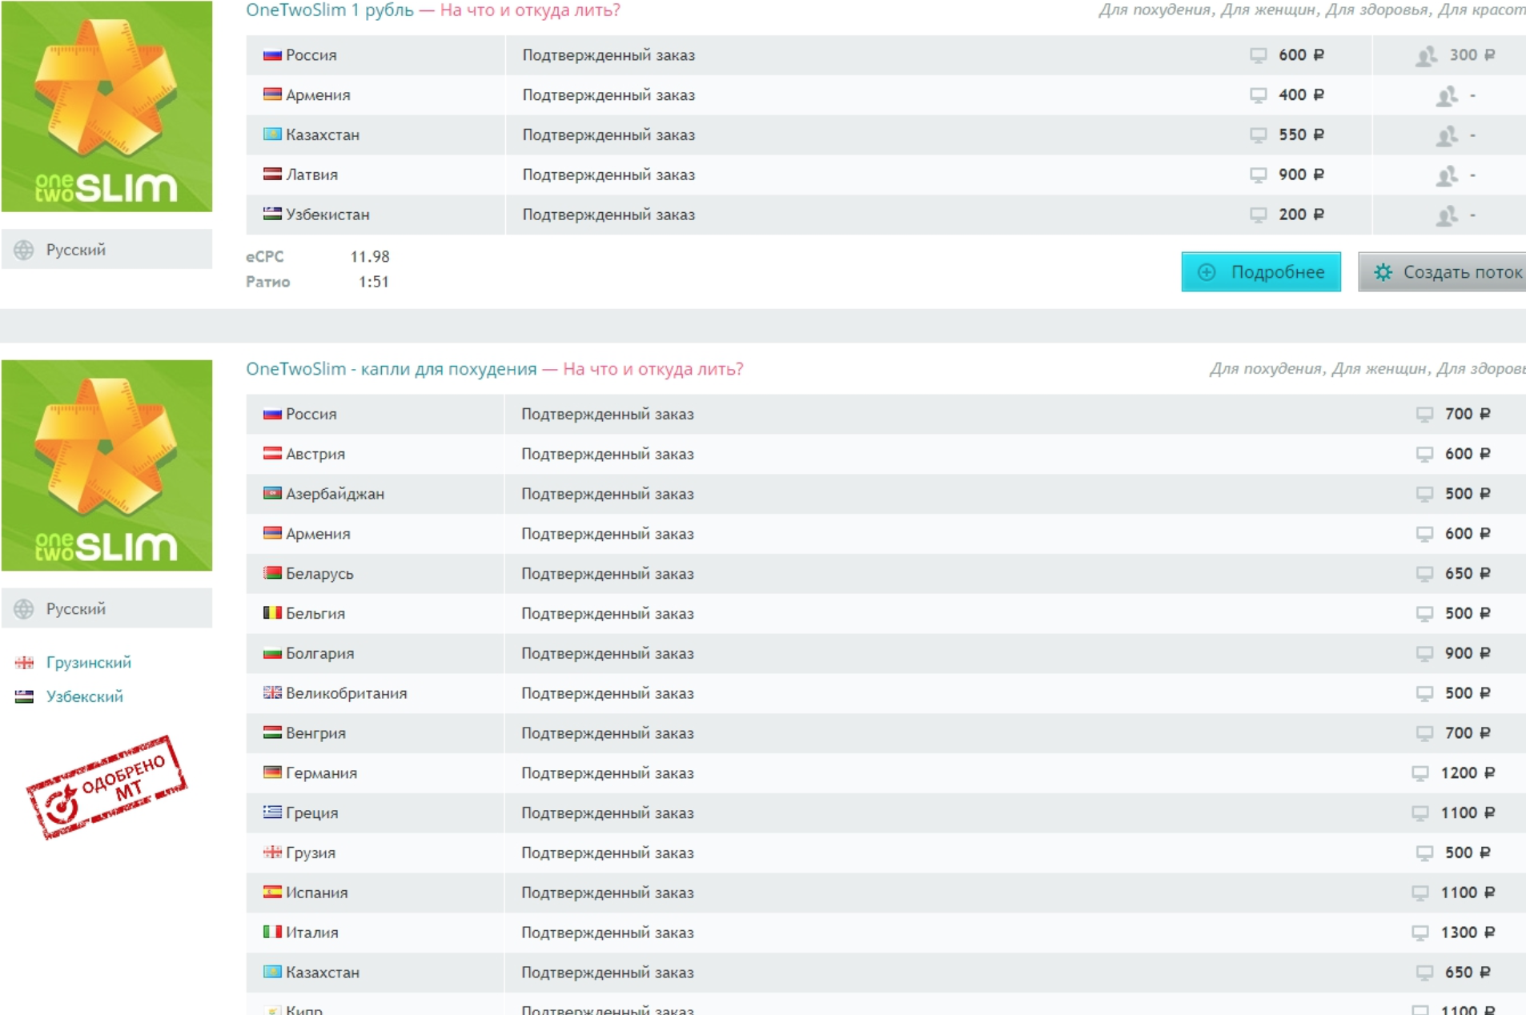Click the referral people icon in the Узбекистан row
Screen dimensions: 1526x1015
click(1447, 215)
